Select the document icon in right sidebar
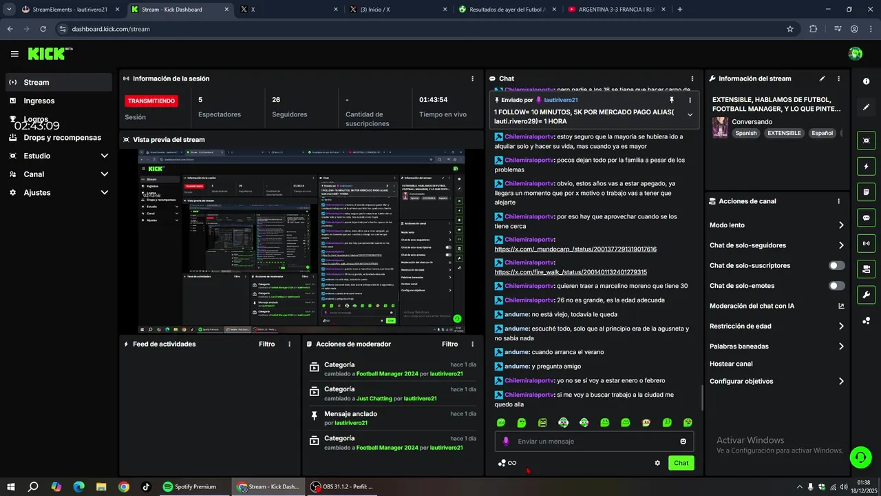 [866, 192]
